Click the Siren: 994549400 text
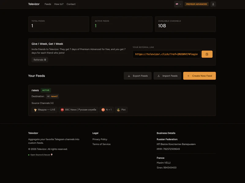The height and width of the screenshot is (183, 245). [x=167, y=167]
